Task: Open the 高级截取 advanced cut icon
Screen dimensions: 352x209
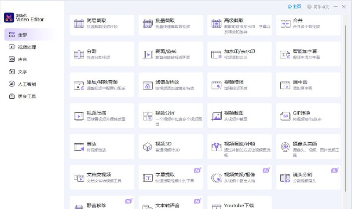Action: click(216, 24)
